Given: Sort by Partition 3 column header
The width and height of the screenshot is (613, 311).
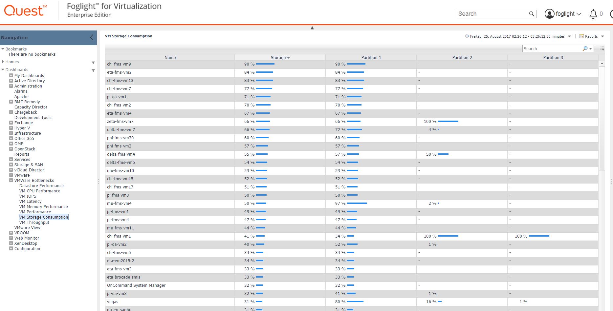Looking at the screenshot, I should (553, 57).
